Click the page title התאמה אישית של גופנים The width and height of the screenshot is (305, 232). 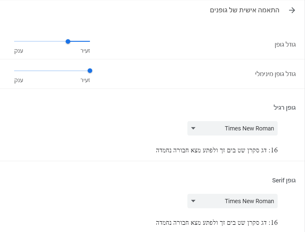pos(245,10)
